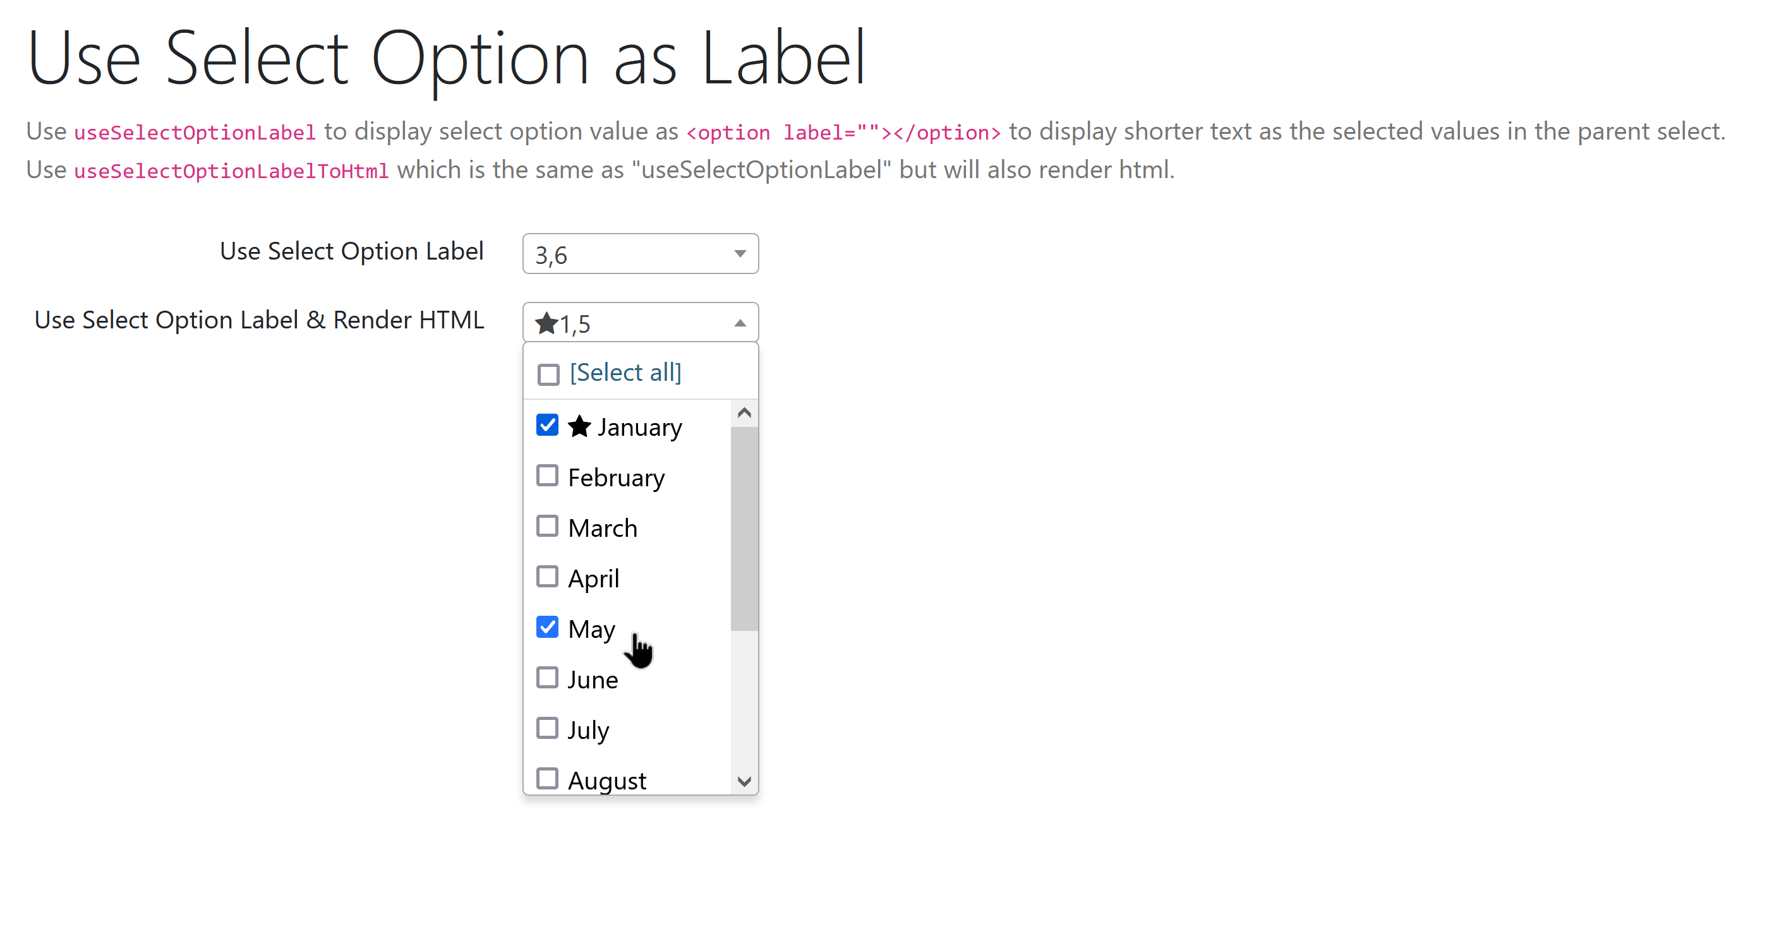Click the Use Select Option Label text label
The image size is (1772, 929).
(x=351, y=252)
